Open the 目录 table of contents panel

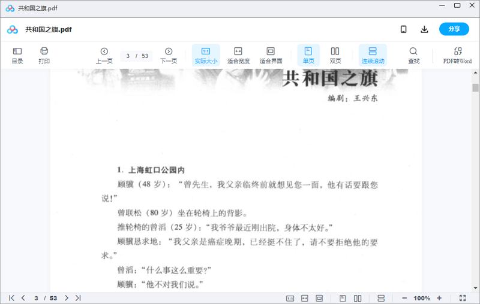tap(17, 55)
